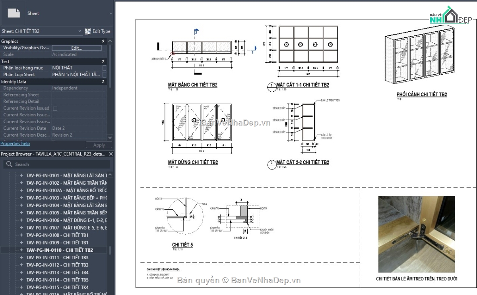Select the MẶT CẮT 2-2 CHI TIẾT TB2 view title
477x295 pixels.
302,162
